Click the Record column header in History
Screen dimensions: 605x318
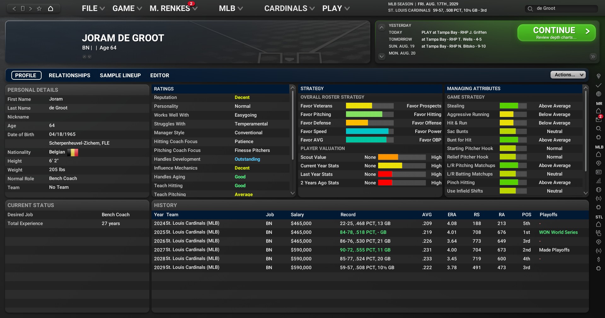[348, 215]
